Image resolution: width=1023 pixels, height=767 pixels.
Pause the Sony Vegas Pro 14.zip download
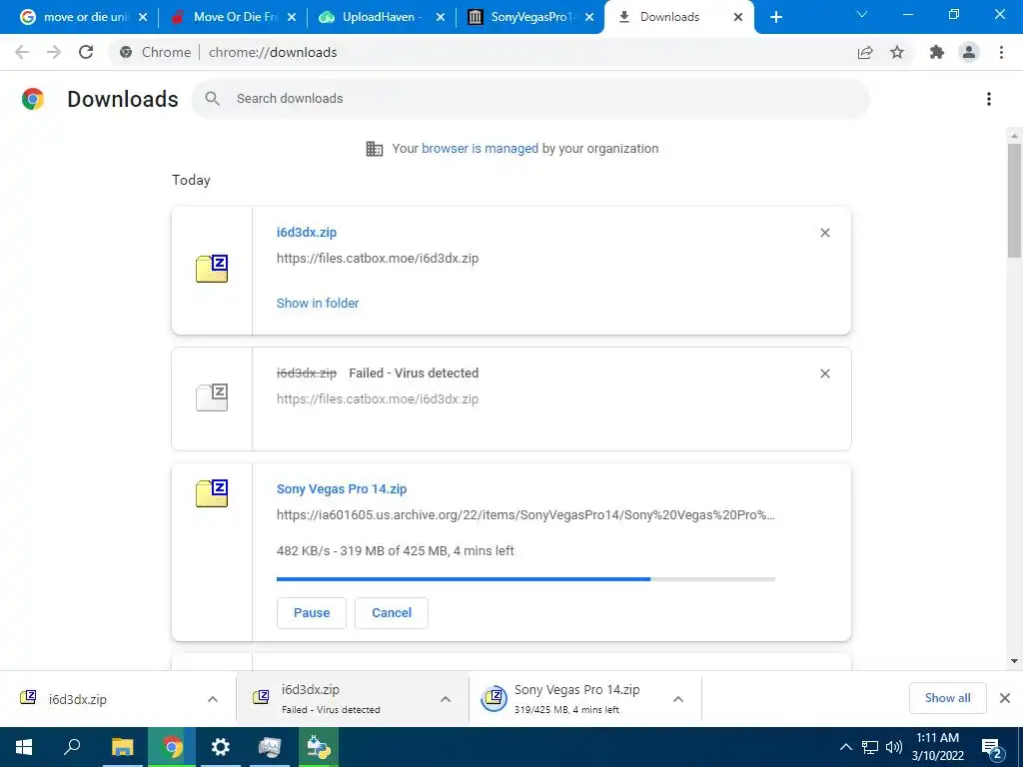[x=312, y=613]
